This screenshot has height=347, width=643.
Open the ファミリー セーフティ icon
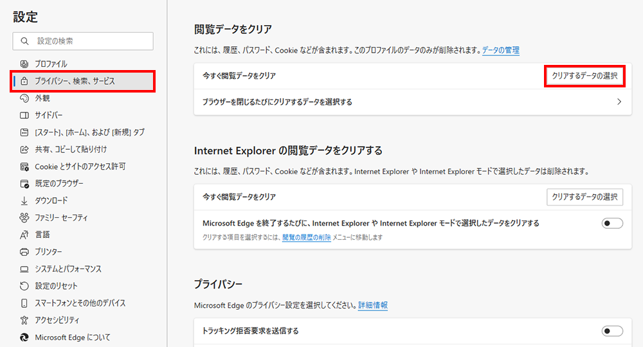24,218
